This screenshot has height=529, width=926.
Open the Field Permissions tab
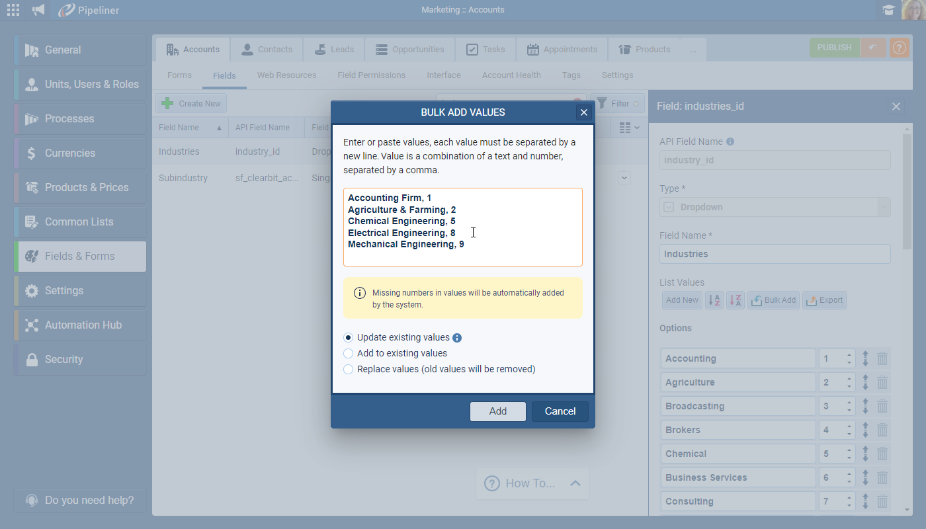(371, 75)
